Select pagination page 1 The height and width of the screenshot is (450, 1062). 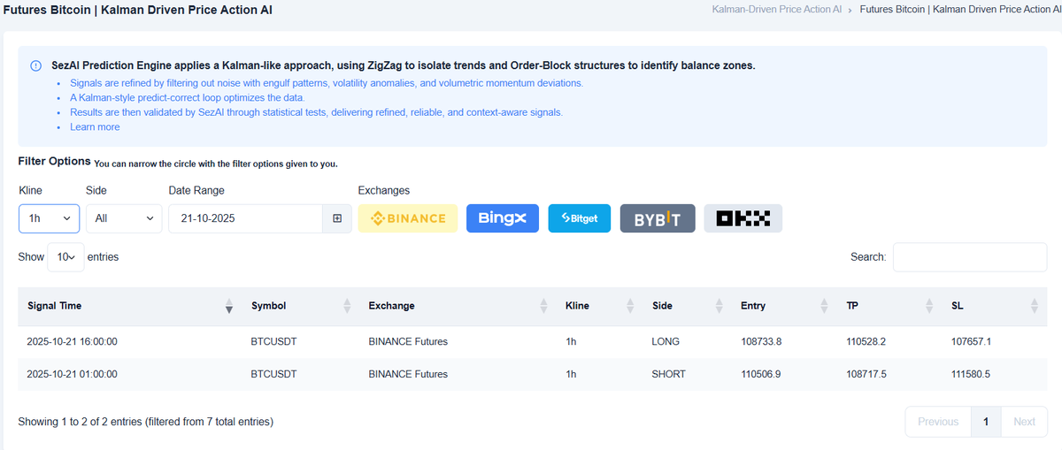[x=986, y=422]
